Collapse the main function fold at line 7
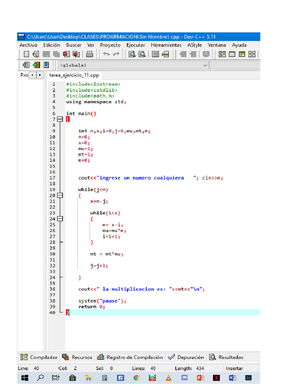The width and height of the screenshot is (290, 387). tap(60, 119)
